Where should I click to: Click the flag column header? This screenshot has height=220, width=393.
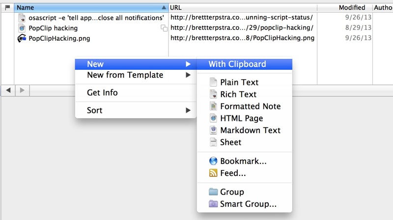point(7,7)
